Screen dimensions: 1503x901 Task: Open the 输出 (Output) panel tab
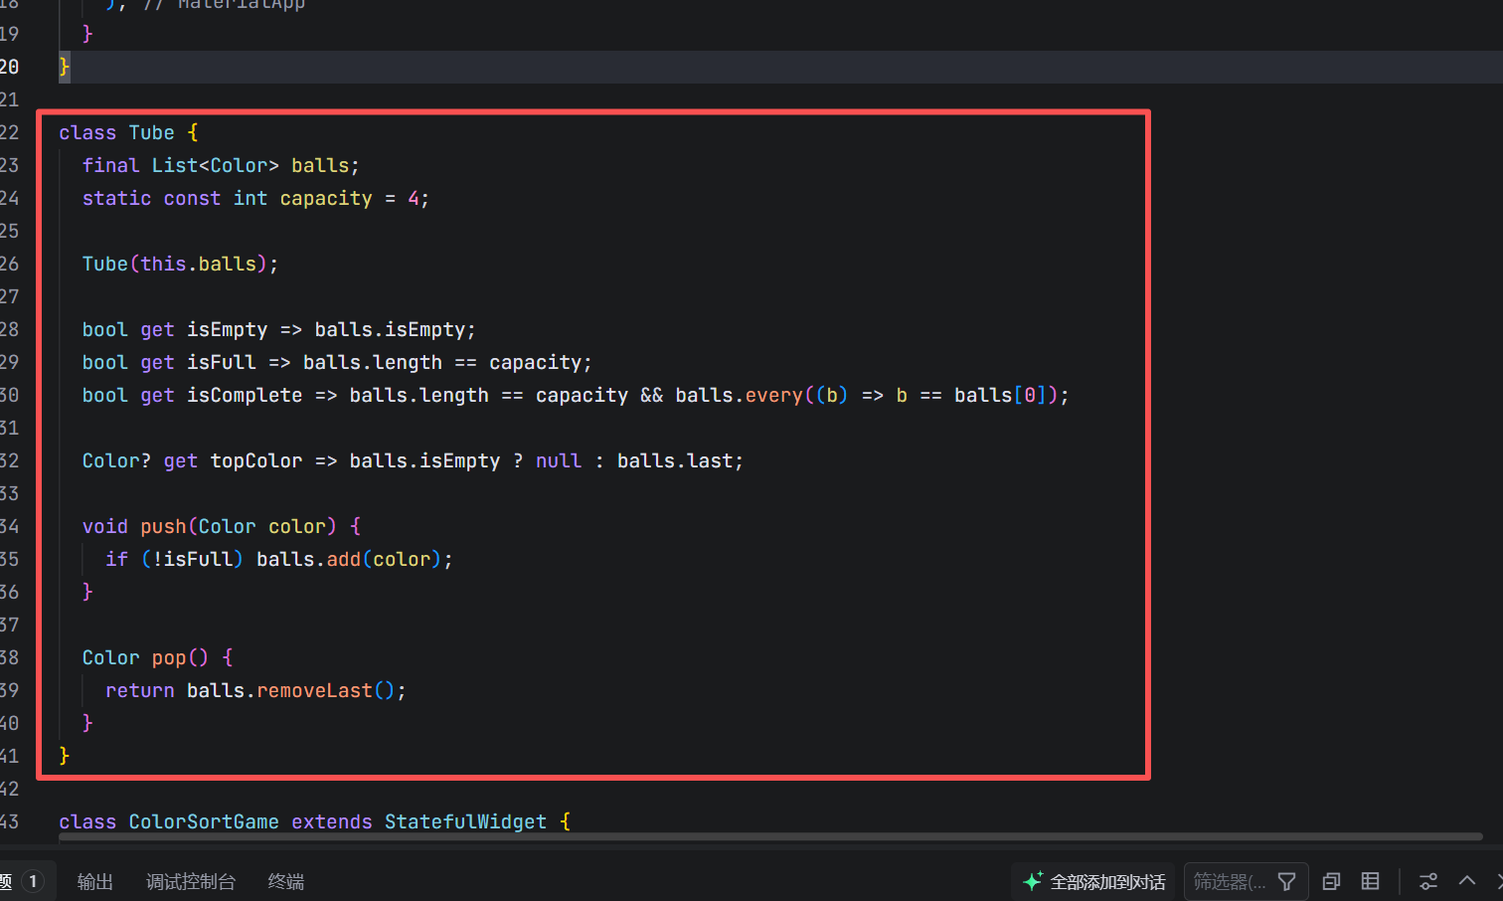94,881
